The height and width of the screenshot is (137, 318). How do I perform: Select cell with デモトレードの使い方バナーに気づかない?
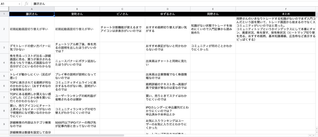[32, 48]
